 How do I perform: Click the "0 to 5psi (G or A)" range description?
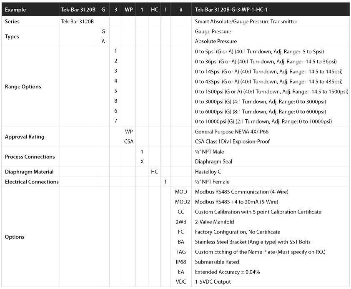pos(259,51)
